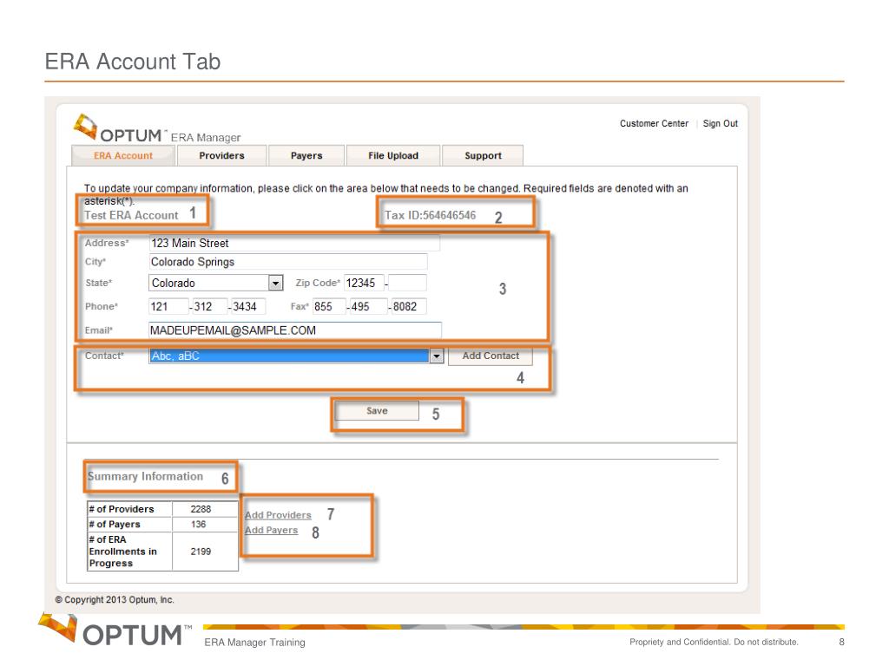This screenshot has height=666, width=889.
Task: Click the Copyright 2013 Optum, Inc. text
Action: pos(115,600)
